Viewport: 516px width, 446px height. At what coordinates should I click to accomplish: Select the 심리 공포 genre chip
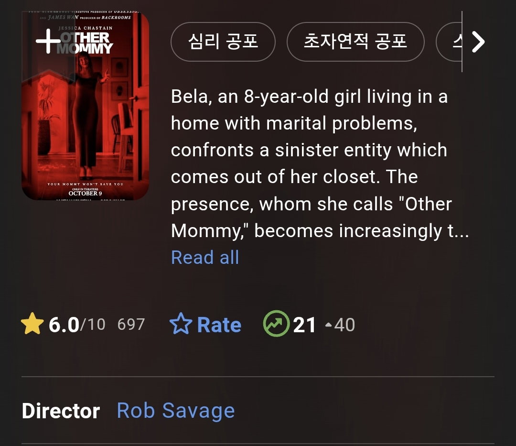223,42
